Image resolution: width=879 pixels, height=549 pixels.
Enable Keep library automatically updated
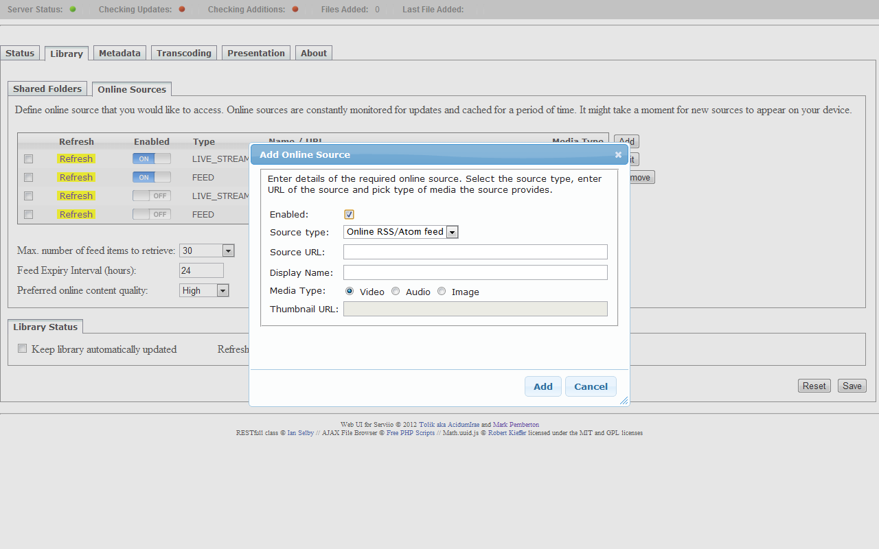[23, 349]
